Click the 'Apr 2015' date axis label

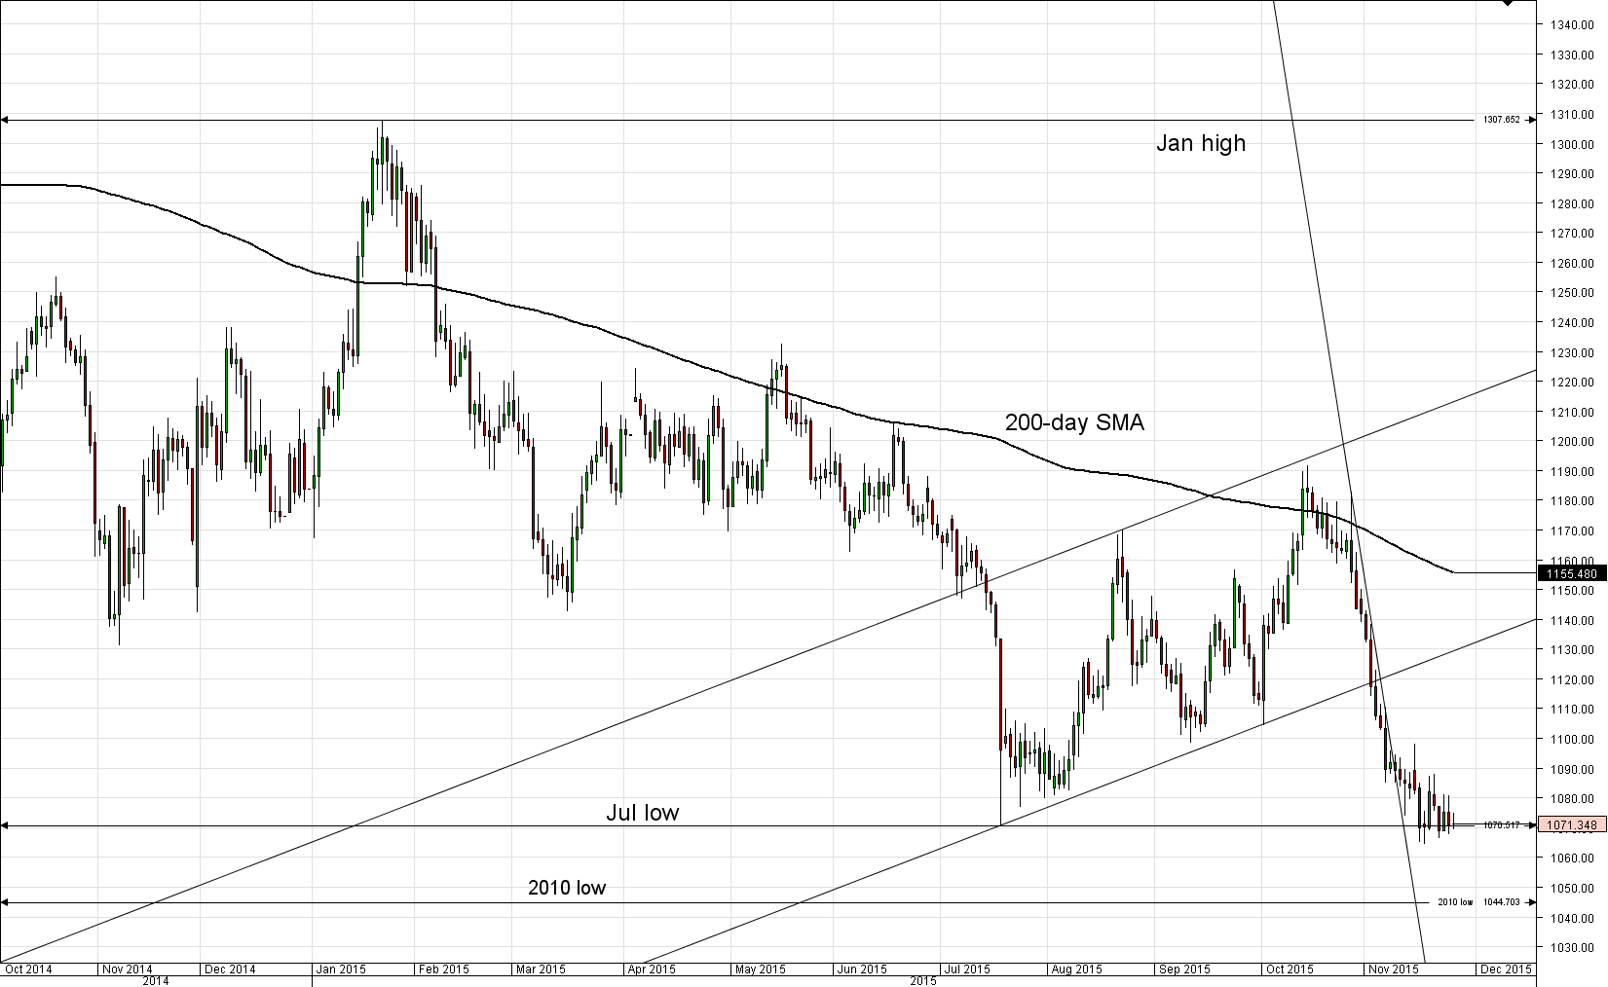[652, 969]
